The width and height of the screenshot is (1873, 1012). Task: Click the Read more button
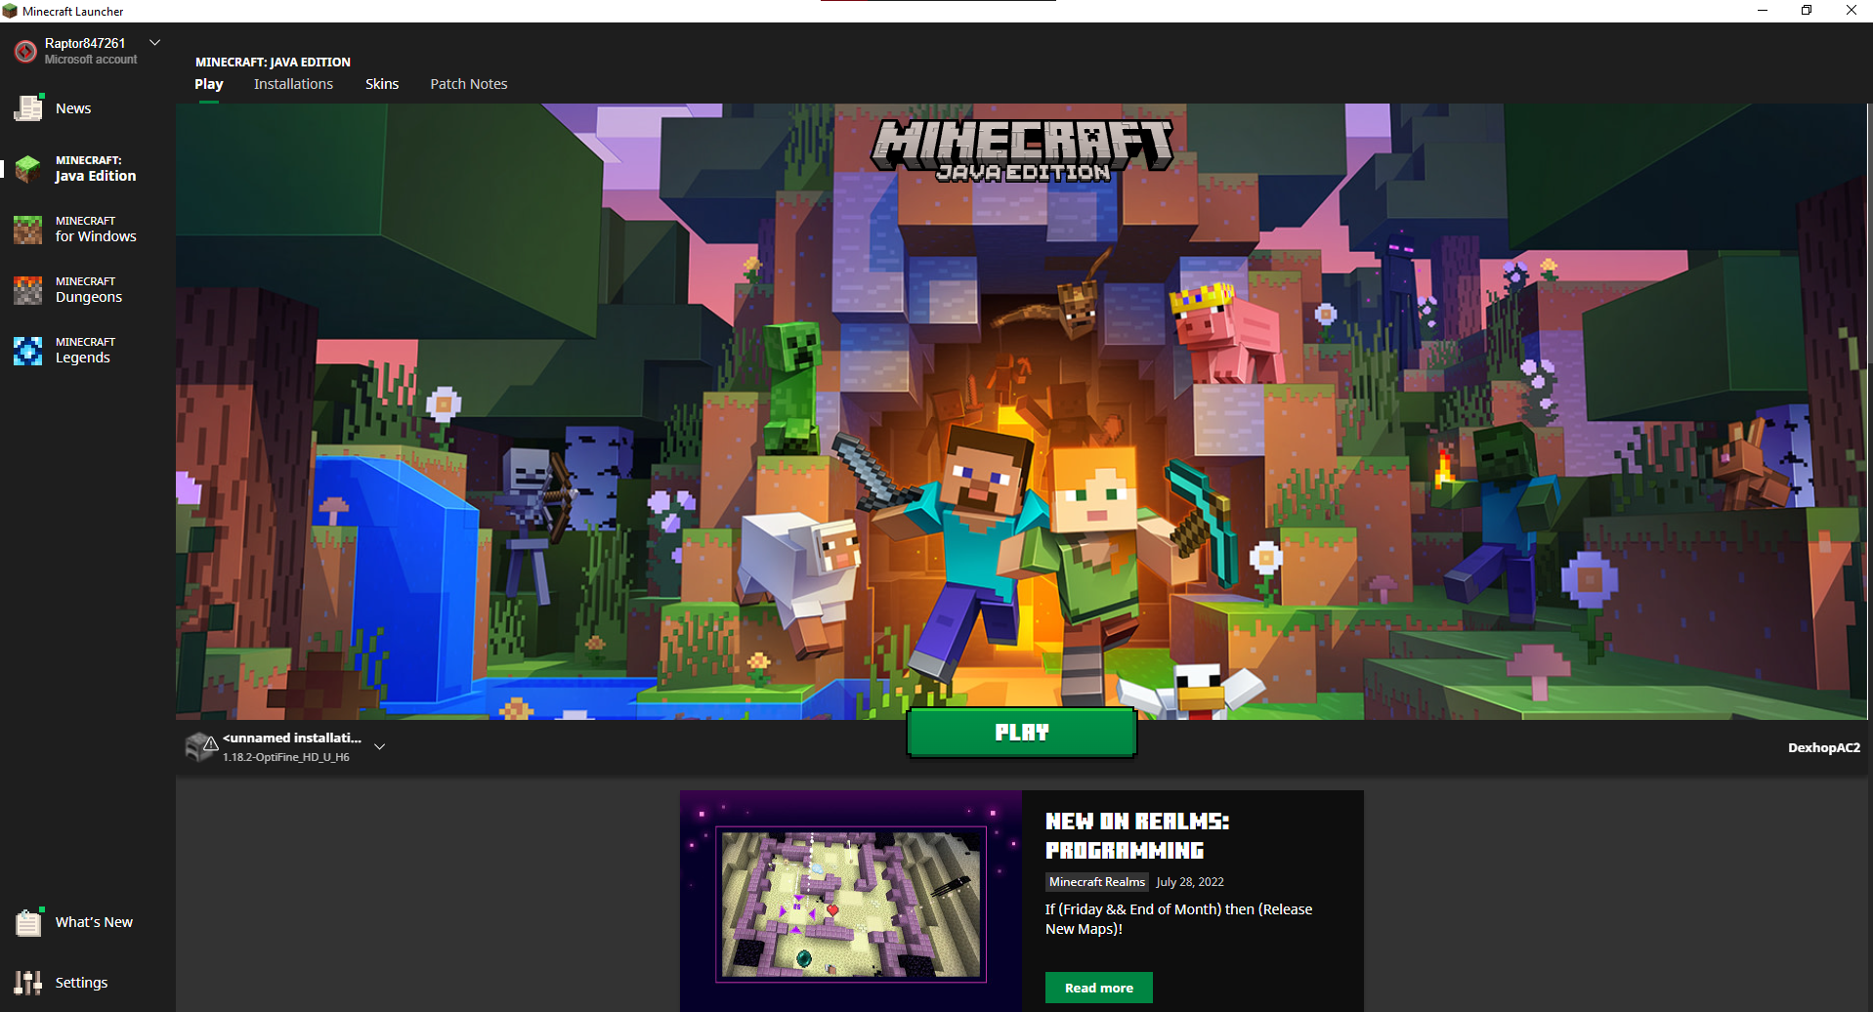point(1099,988)
